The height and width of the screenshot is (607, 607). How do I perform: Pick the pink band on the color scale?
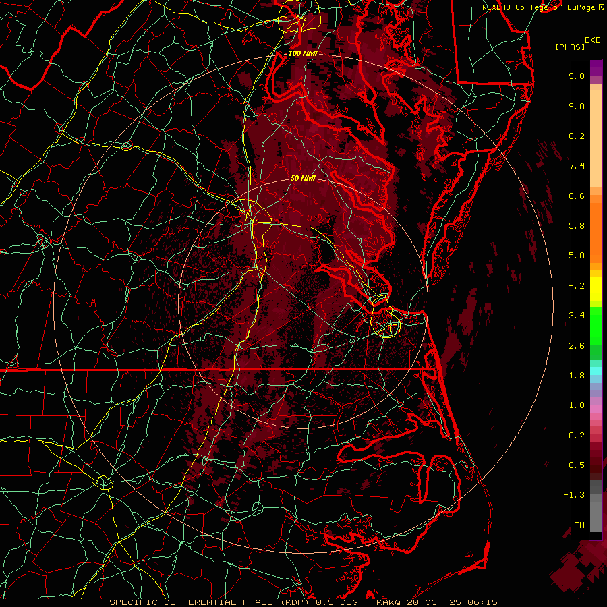[x=596, y=409]
